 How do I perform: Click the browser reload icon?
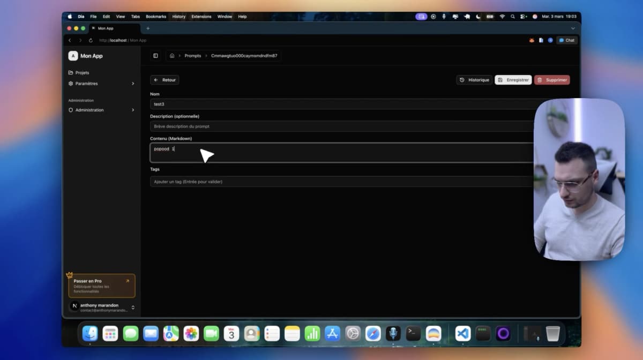pos(91,40)
